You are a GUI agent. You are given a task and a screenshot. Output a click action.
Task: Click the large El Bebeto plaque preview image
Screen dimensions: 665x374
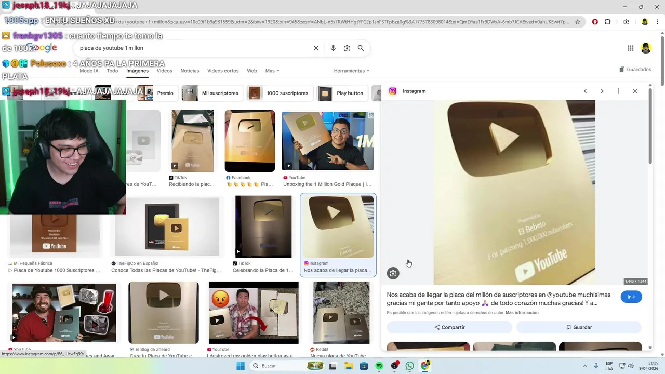click(x=514, y=192)
